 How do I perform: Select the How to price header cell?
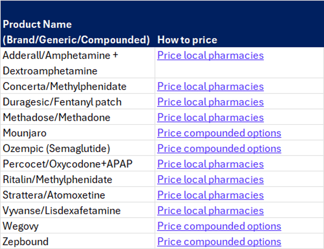point(187,40)
